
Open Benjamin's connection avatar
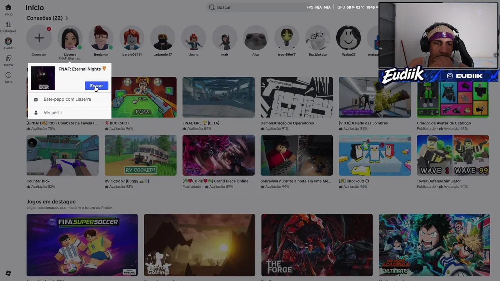(x=101, y=38)
